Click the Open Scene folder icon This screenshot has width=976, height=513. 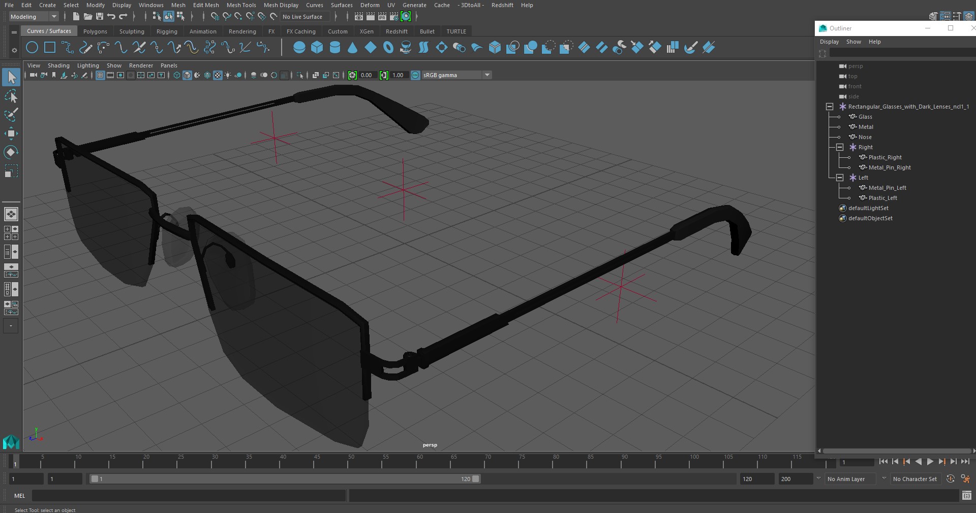coord(87,17)
